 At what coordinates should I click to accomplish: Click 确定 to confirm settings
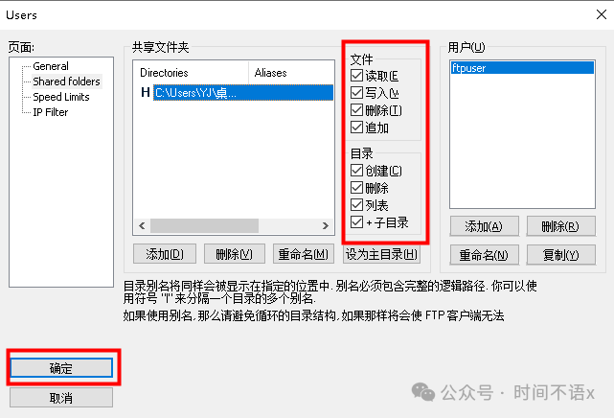click(x=61, y=368)
